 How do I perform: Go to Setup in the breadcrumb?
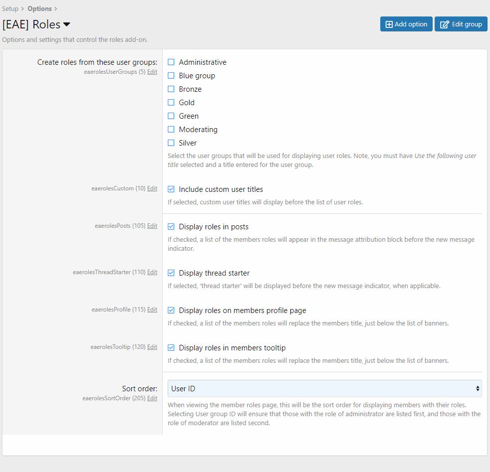click(x=10, y=9)
